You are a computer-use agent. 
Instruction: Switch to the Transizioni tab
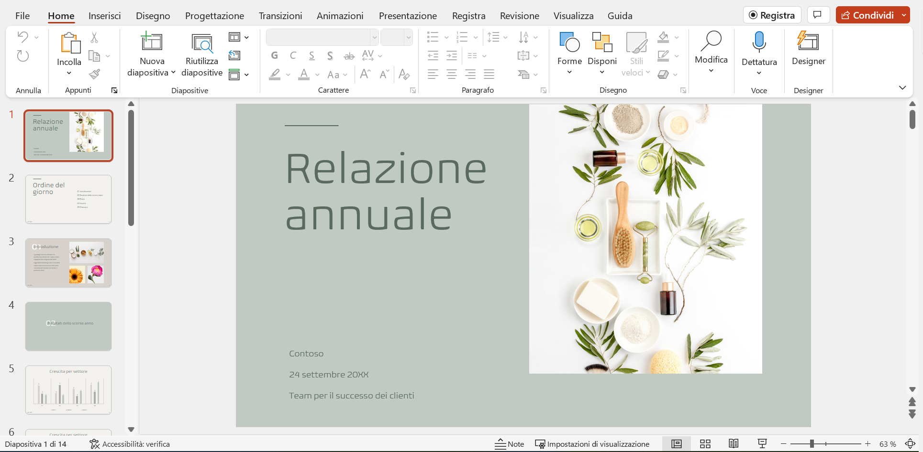tap(280, 16)
